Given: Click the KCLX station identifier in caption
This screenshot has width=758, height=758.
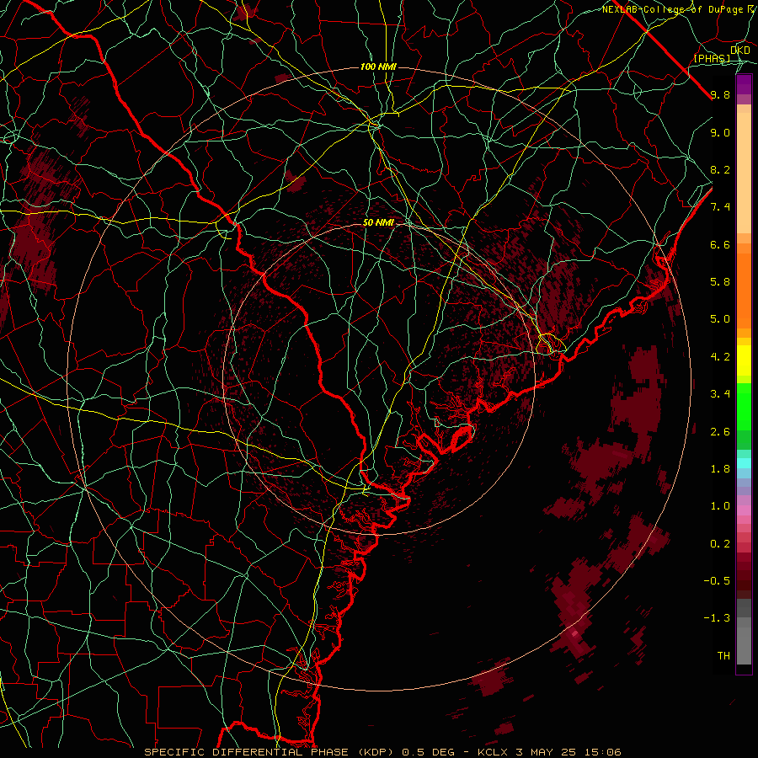Looking at the screenshot, I should click(492, 752).
